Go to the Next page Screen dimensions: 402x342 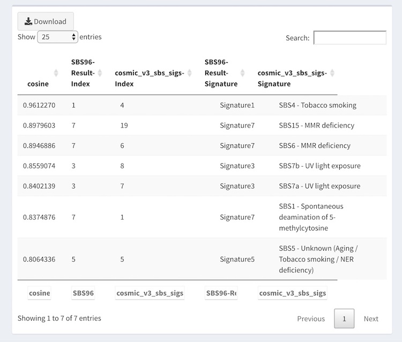(x=371, y=318)
